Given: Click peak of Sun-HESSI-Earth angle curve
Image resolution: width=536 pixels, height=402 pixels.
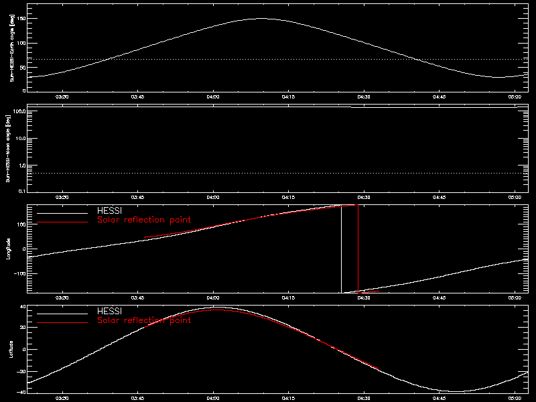Looking at the screenshot, I should point(261,19).
